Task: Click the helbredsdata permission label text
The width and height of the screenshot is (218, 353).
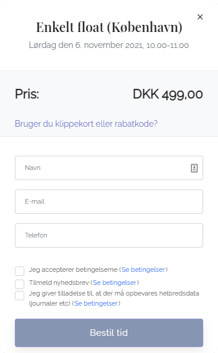Action: 114,299
